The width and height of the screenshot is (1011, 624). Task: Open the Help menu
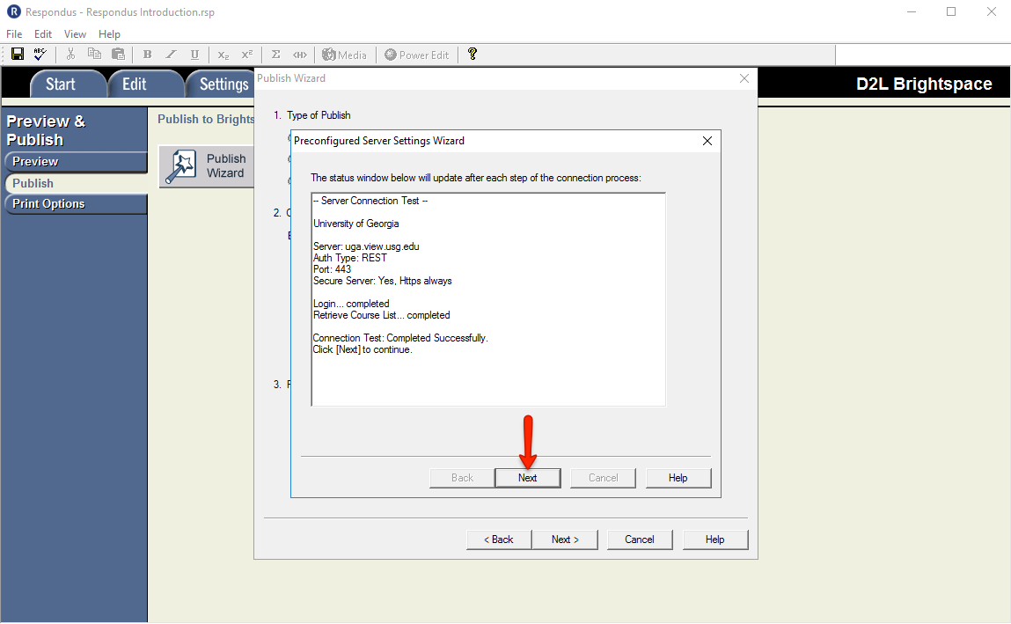pyautogui.click(x=110, y=34)
